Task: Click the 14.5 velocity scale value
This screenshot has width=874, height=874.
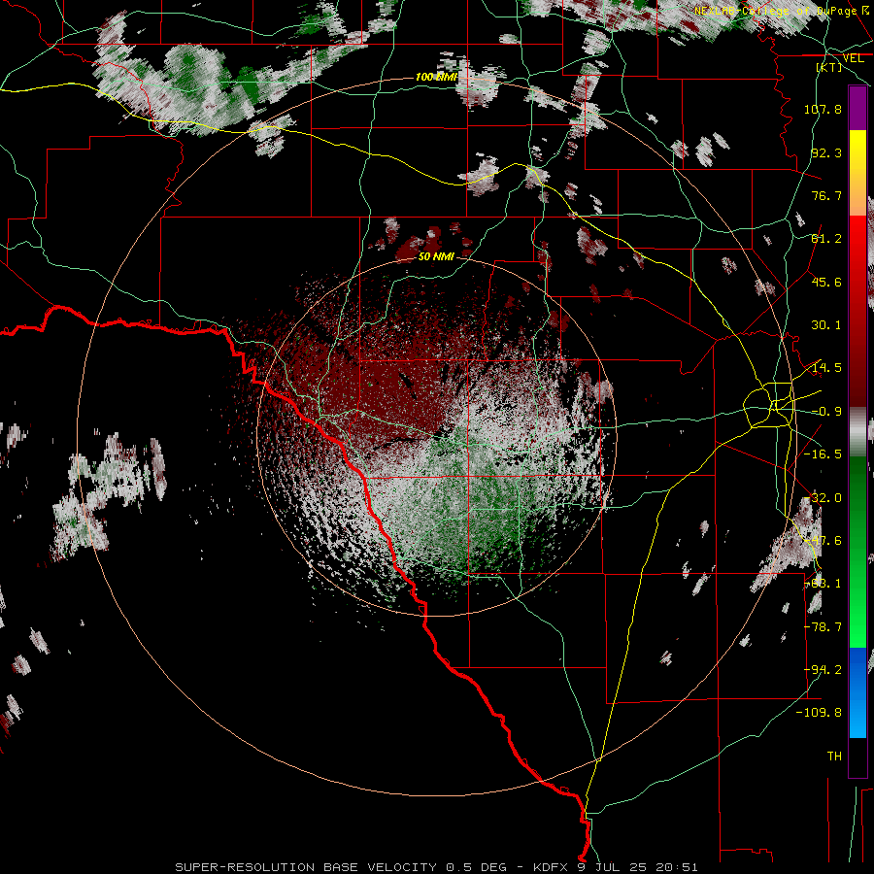Action: point(826,368)
